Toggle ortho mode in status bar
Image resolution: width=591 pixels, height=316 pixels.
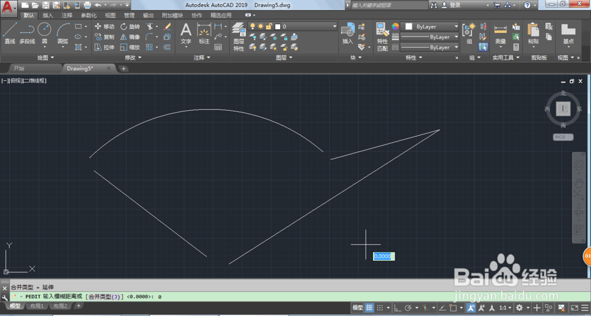point(397,307)
